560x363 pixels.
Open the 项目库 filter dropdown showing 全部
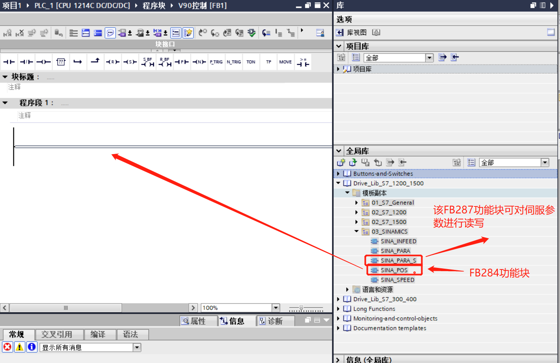(x=429, y=58)
